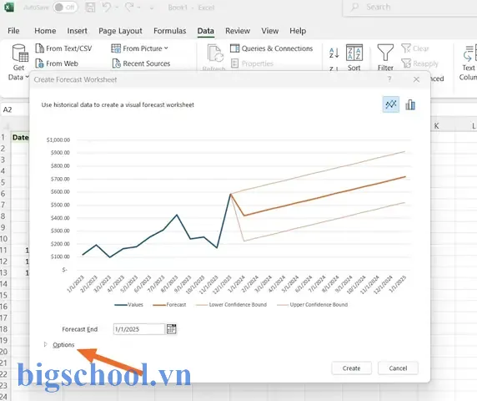Select row 1 header

tap(3, 137)
